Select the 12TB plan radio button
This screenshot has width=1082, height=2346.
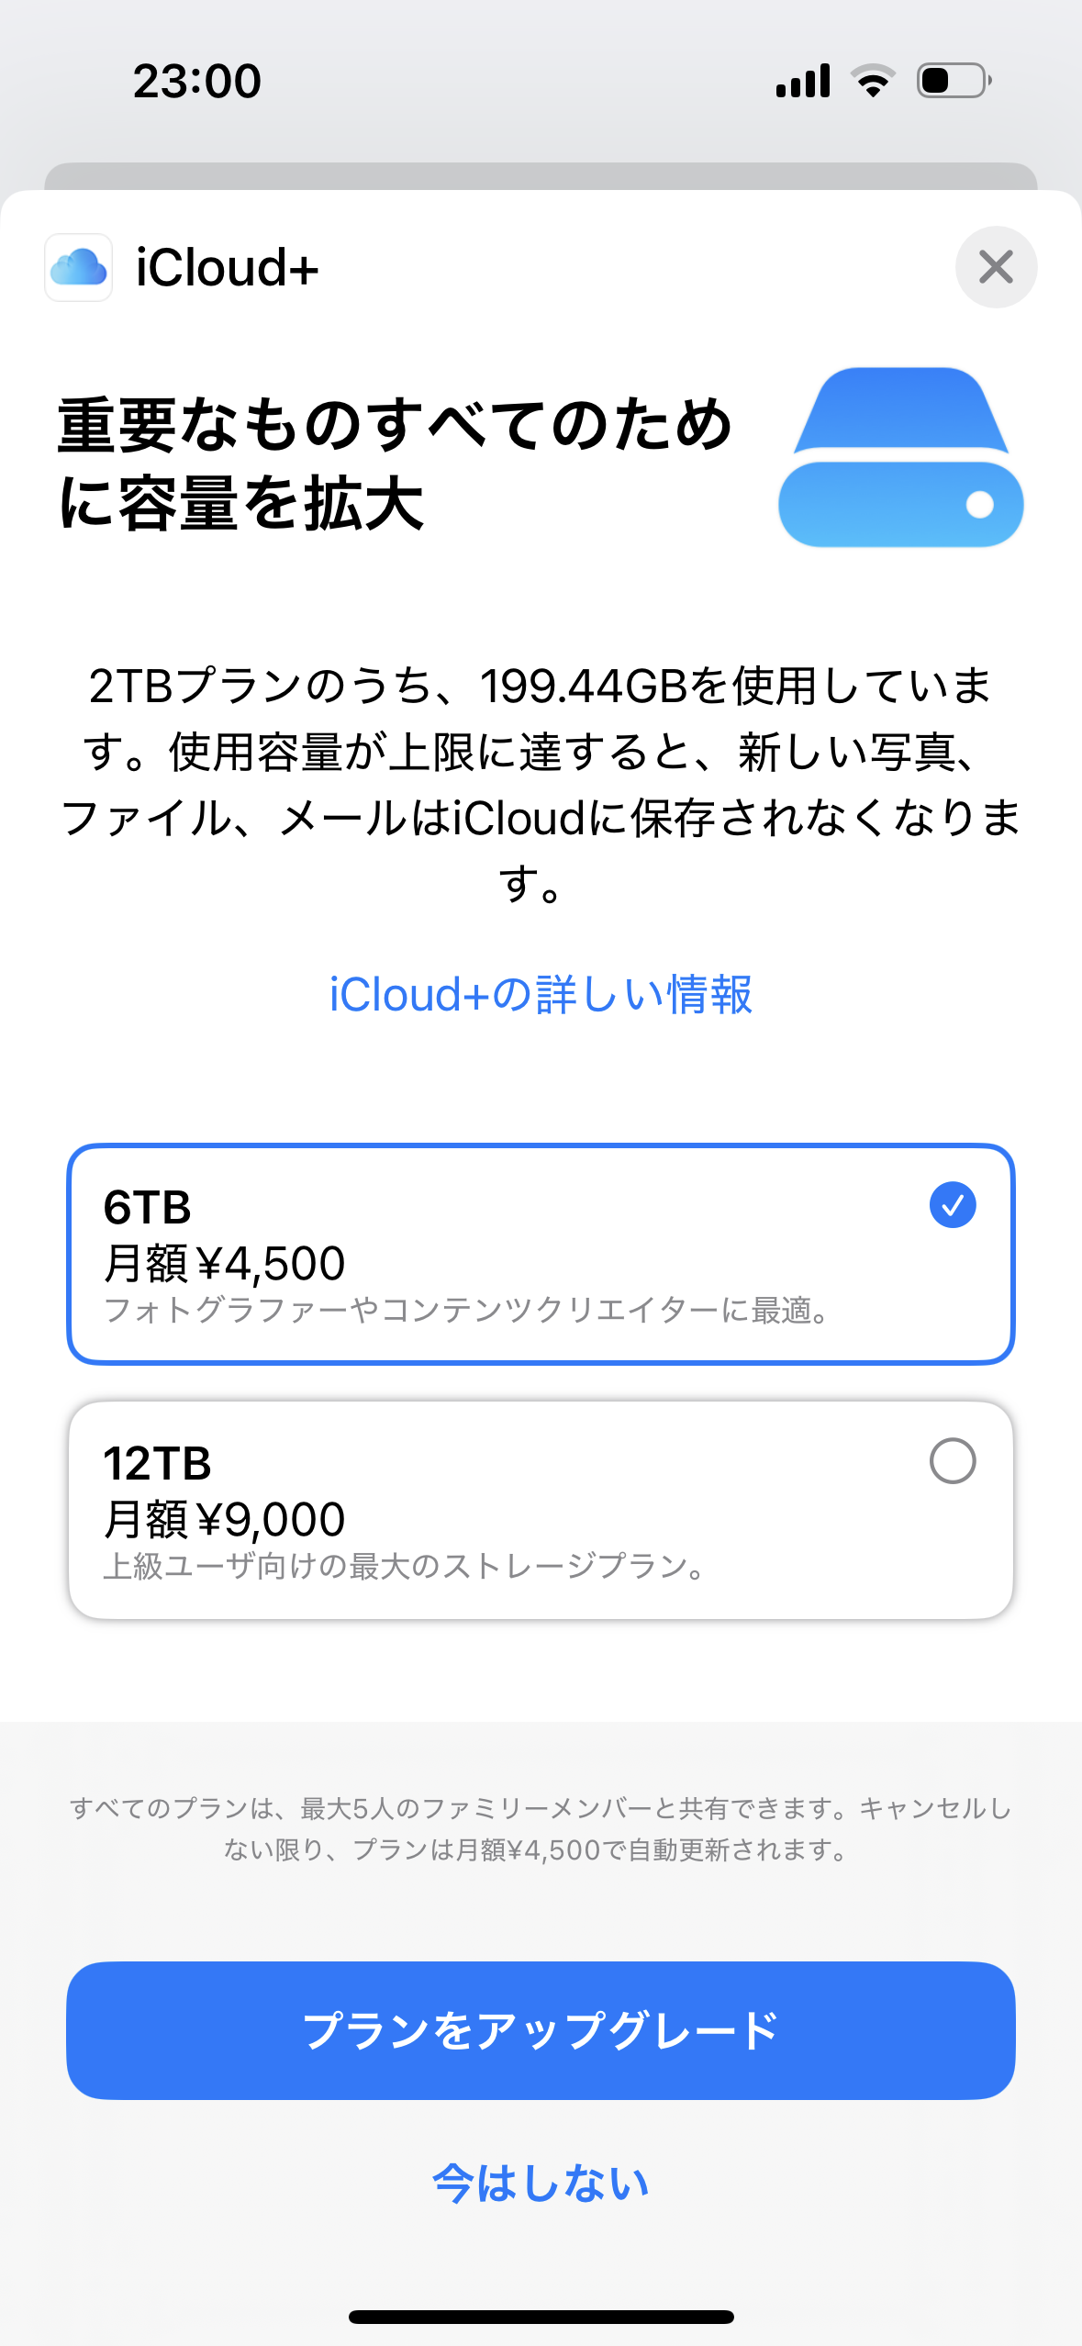952,1460
